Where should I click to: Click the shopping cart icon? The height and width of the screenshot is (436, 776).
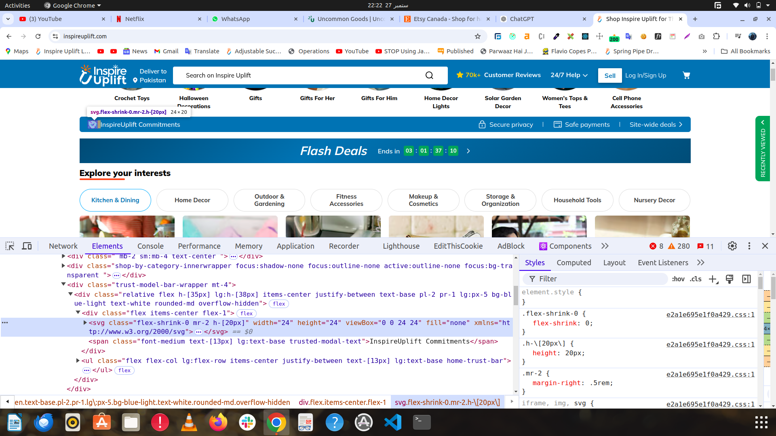tap(686, 75)
